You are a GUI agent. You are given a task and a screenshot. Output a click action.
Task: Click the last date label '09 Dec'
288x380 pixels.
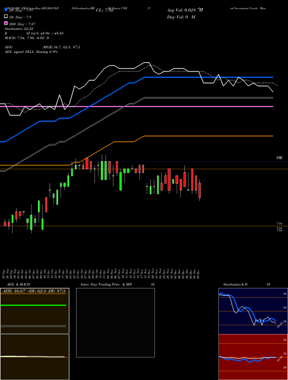tap(198, 273)
